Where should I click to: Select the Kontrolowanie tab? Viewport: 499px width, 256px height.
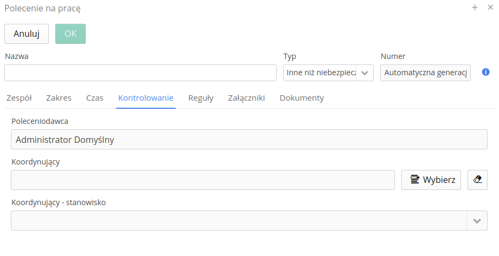(146, 98)
